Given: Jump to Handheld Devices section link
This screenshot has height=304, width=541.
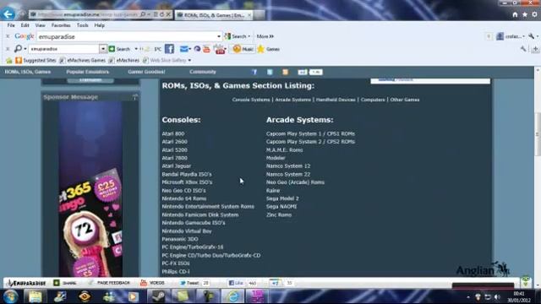Looking at the screenshot, I should [336, 100].
